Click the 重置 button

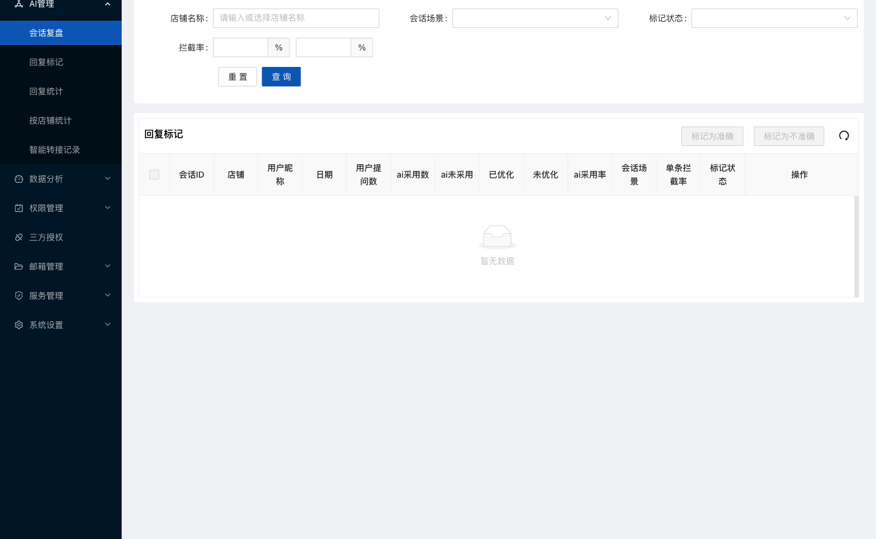[238, 77]
